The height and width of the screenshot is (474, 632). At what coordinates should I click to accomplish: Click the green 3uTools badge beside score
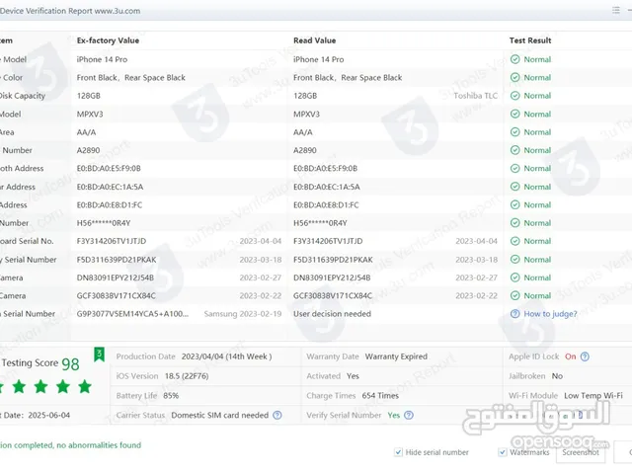99,355
